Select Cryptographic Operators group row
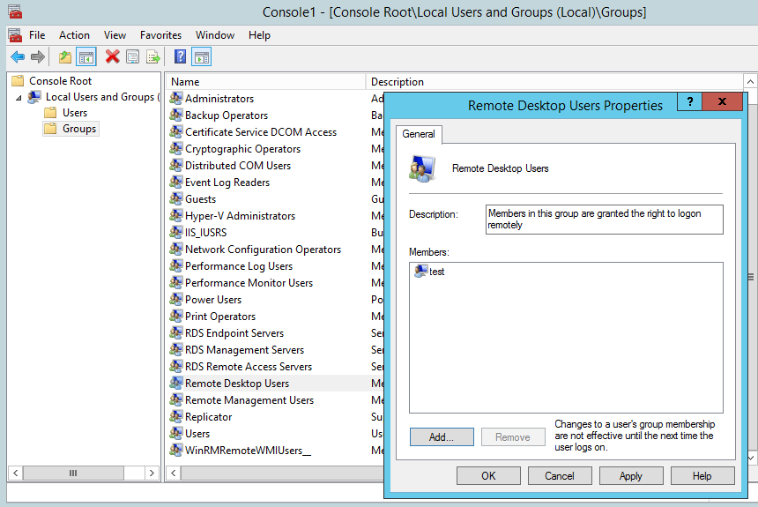Image resolution: width=758 pixels, height=507 pixels. click(242, 148)
